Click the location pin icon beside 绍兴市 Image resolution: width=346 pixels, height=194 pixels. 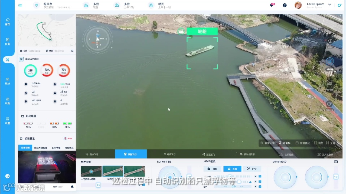[x=37, y=5]
